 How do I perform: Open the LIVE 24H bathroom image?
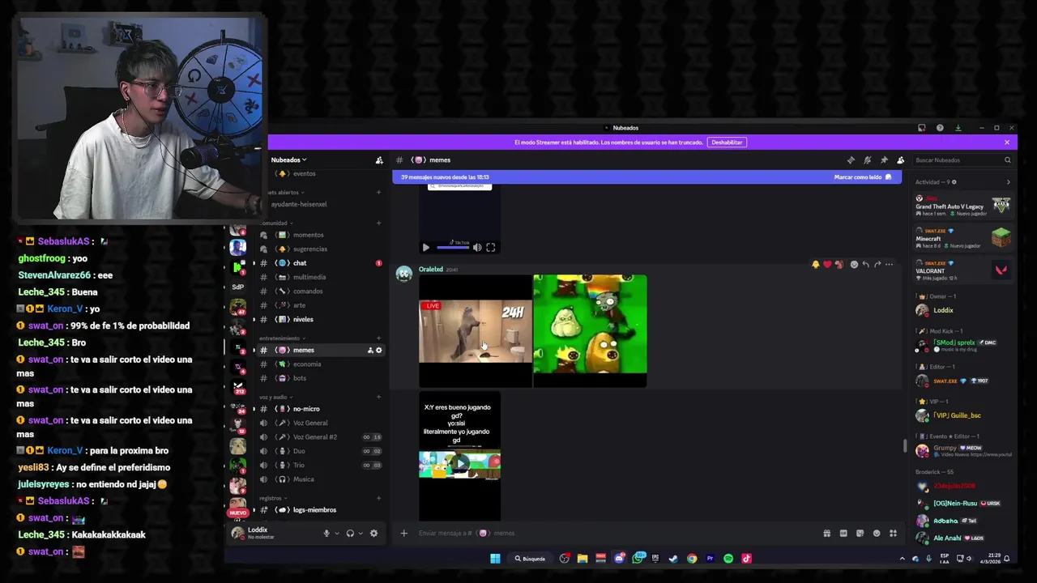476,331
